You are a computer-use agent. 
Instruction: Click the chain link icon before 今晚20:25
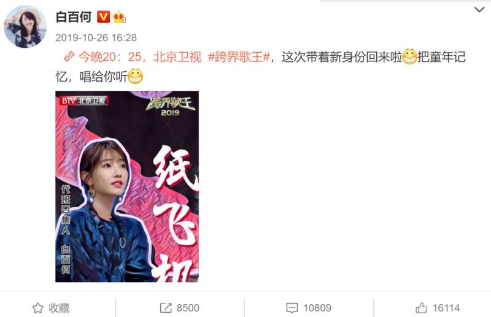point(69,57)
